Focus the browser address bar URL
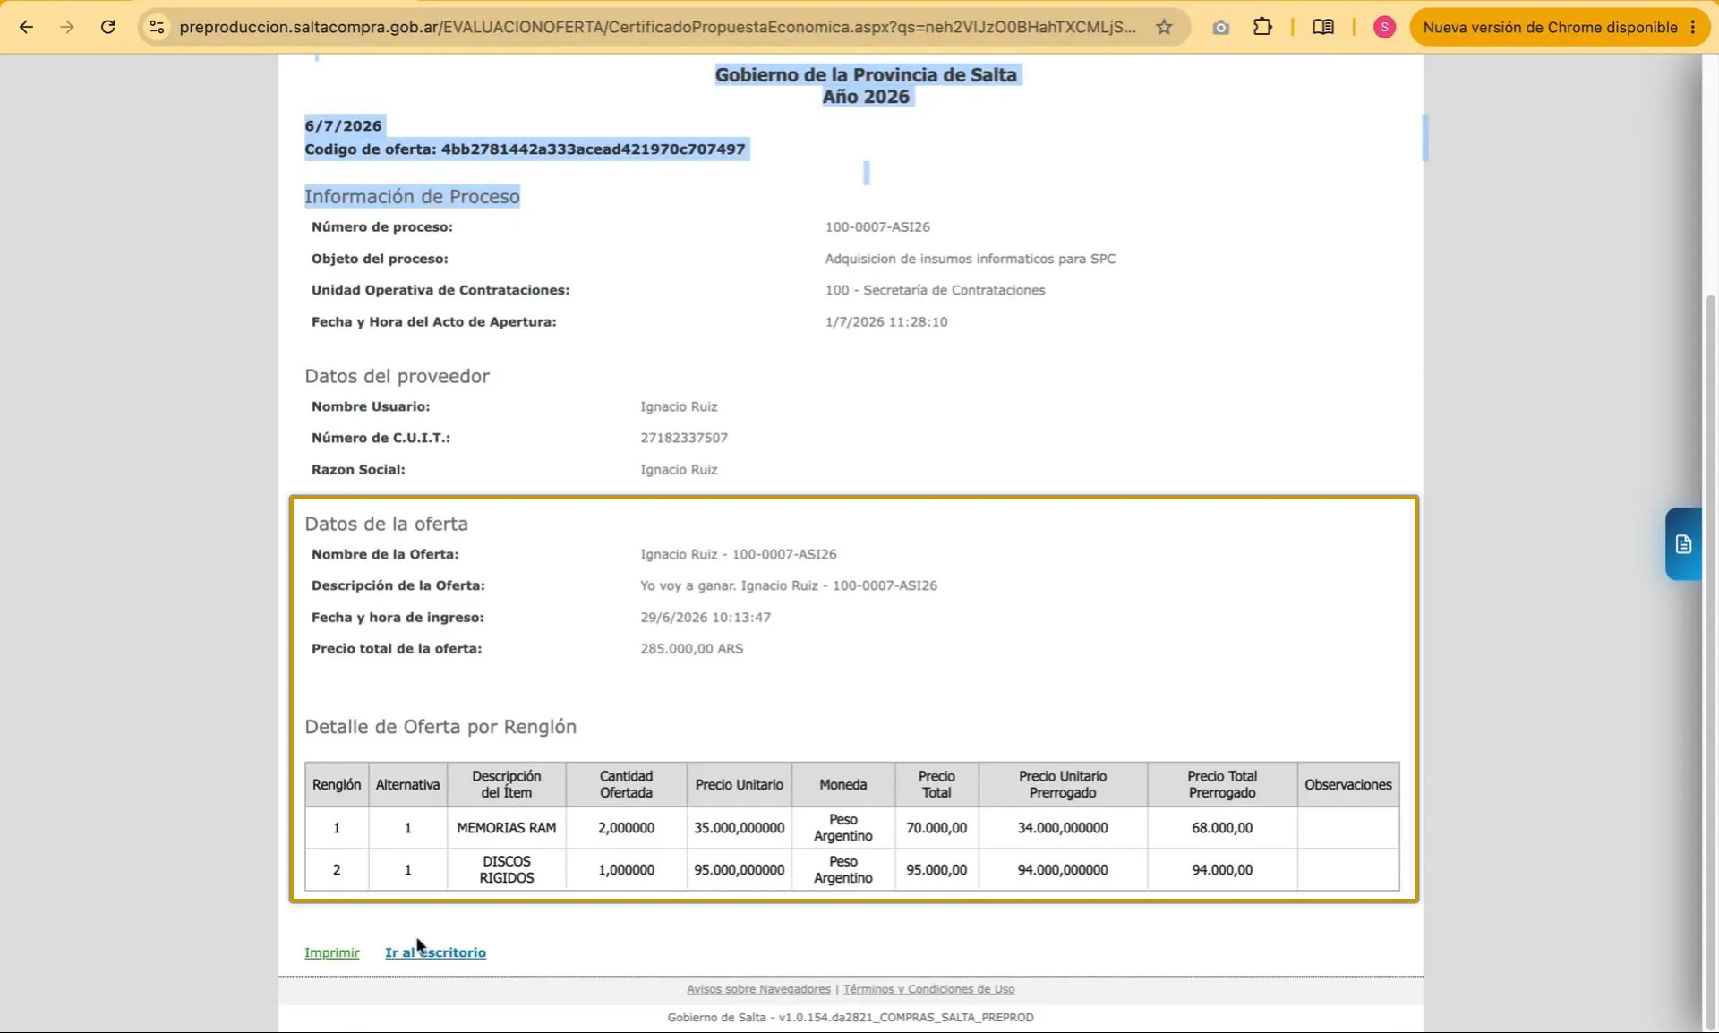 coord(657,27)
